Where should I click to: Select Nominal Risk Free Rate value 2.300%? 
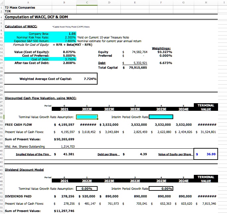point(70,37)
